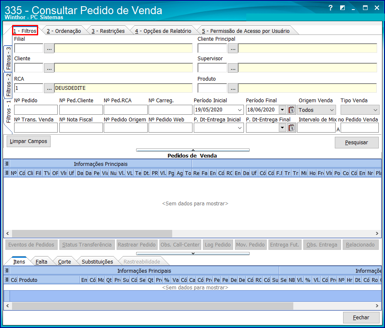Open the 4 - Opções de Relatório tab
This screenshot has width=385, height=328.
pos(163,31)
